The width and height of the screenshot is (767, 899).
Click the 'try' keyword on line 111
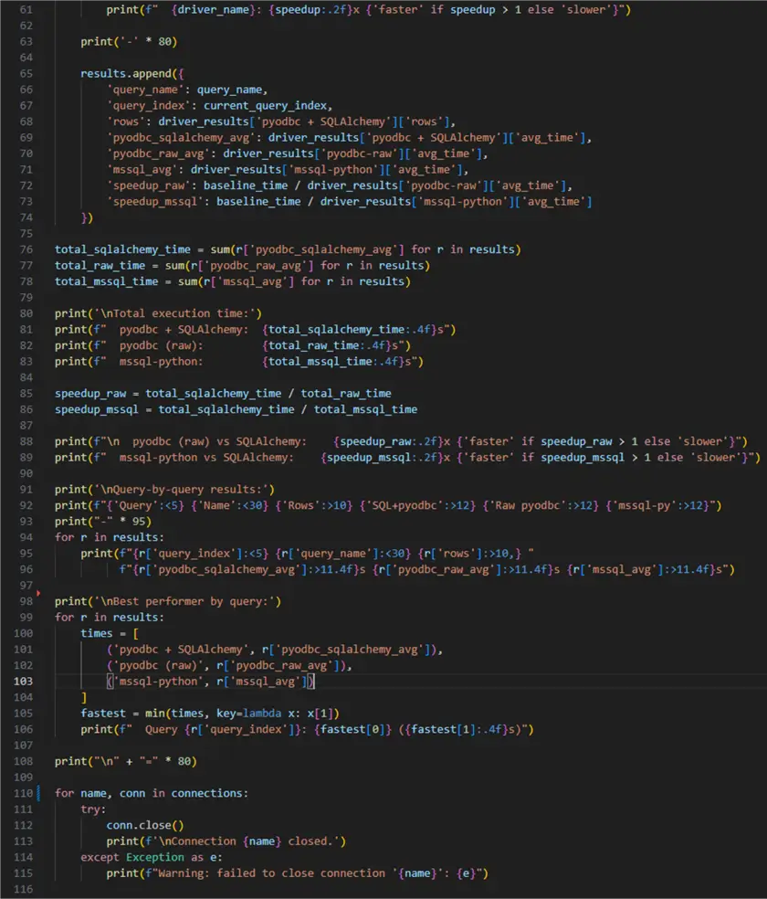click(90, 809)
